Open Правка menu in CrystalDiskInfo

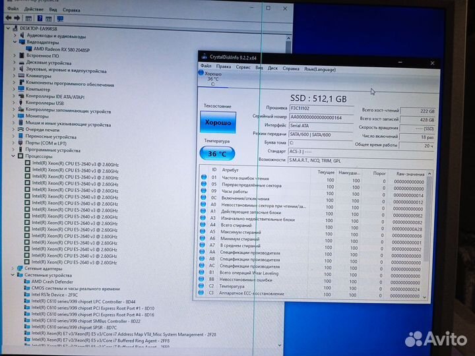(224, 67)
